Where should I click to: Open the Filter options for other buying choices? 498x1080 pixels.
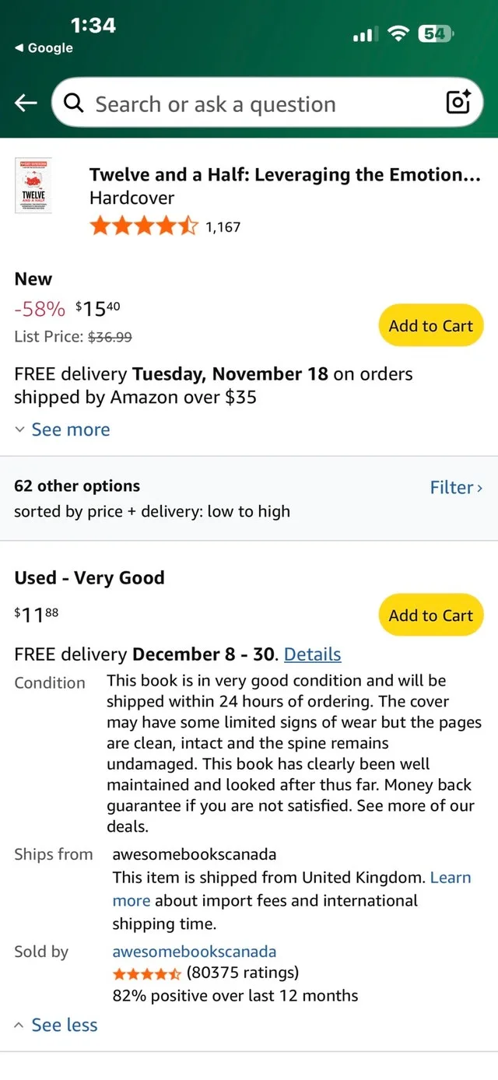[455, 486]
